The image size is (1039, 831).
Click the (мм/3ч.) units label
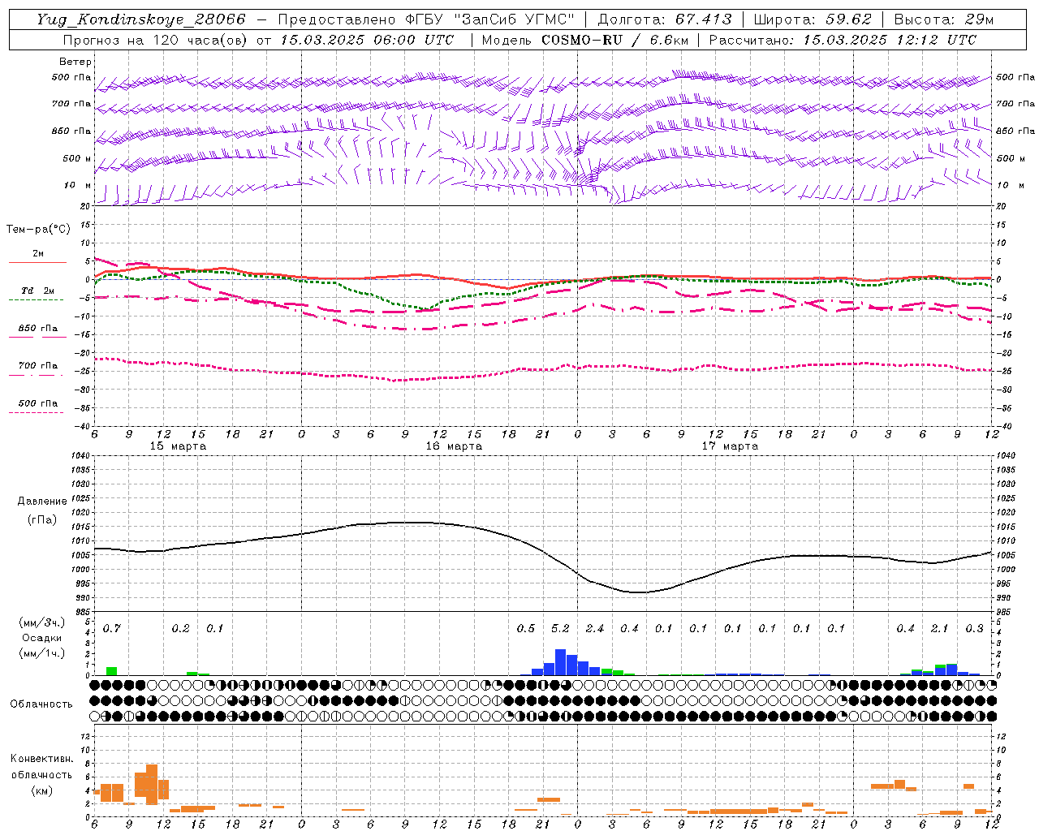pyautogui.click(x=42, y=623)
